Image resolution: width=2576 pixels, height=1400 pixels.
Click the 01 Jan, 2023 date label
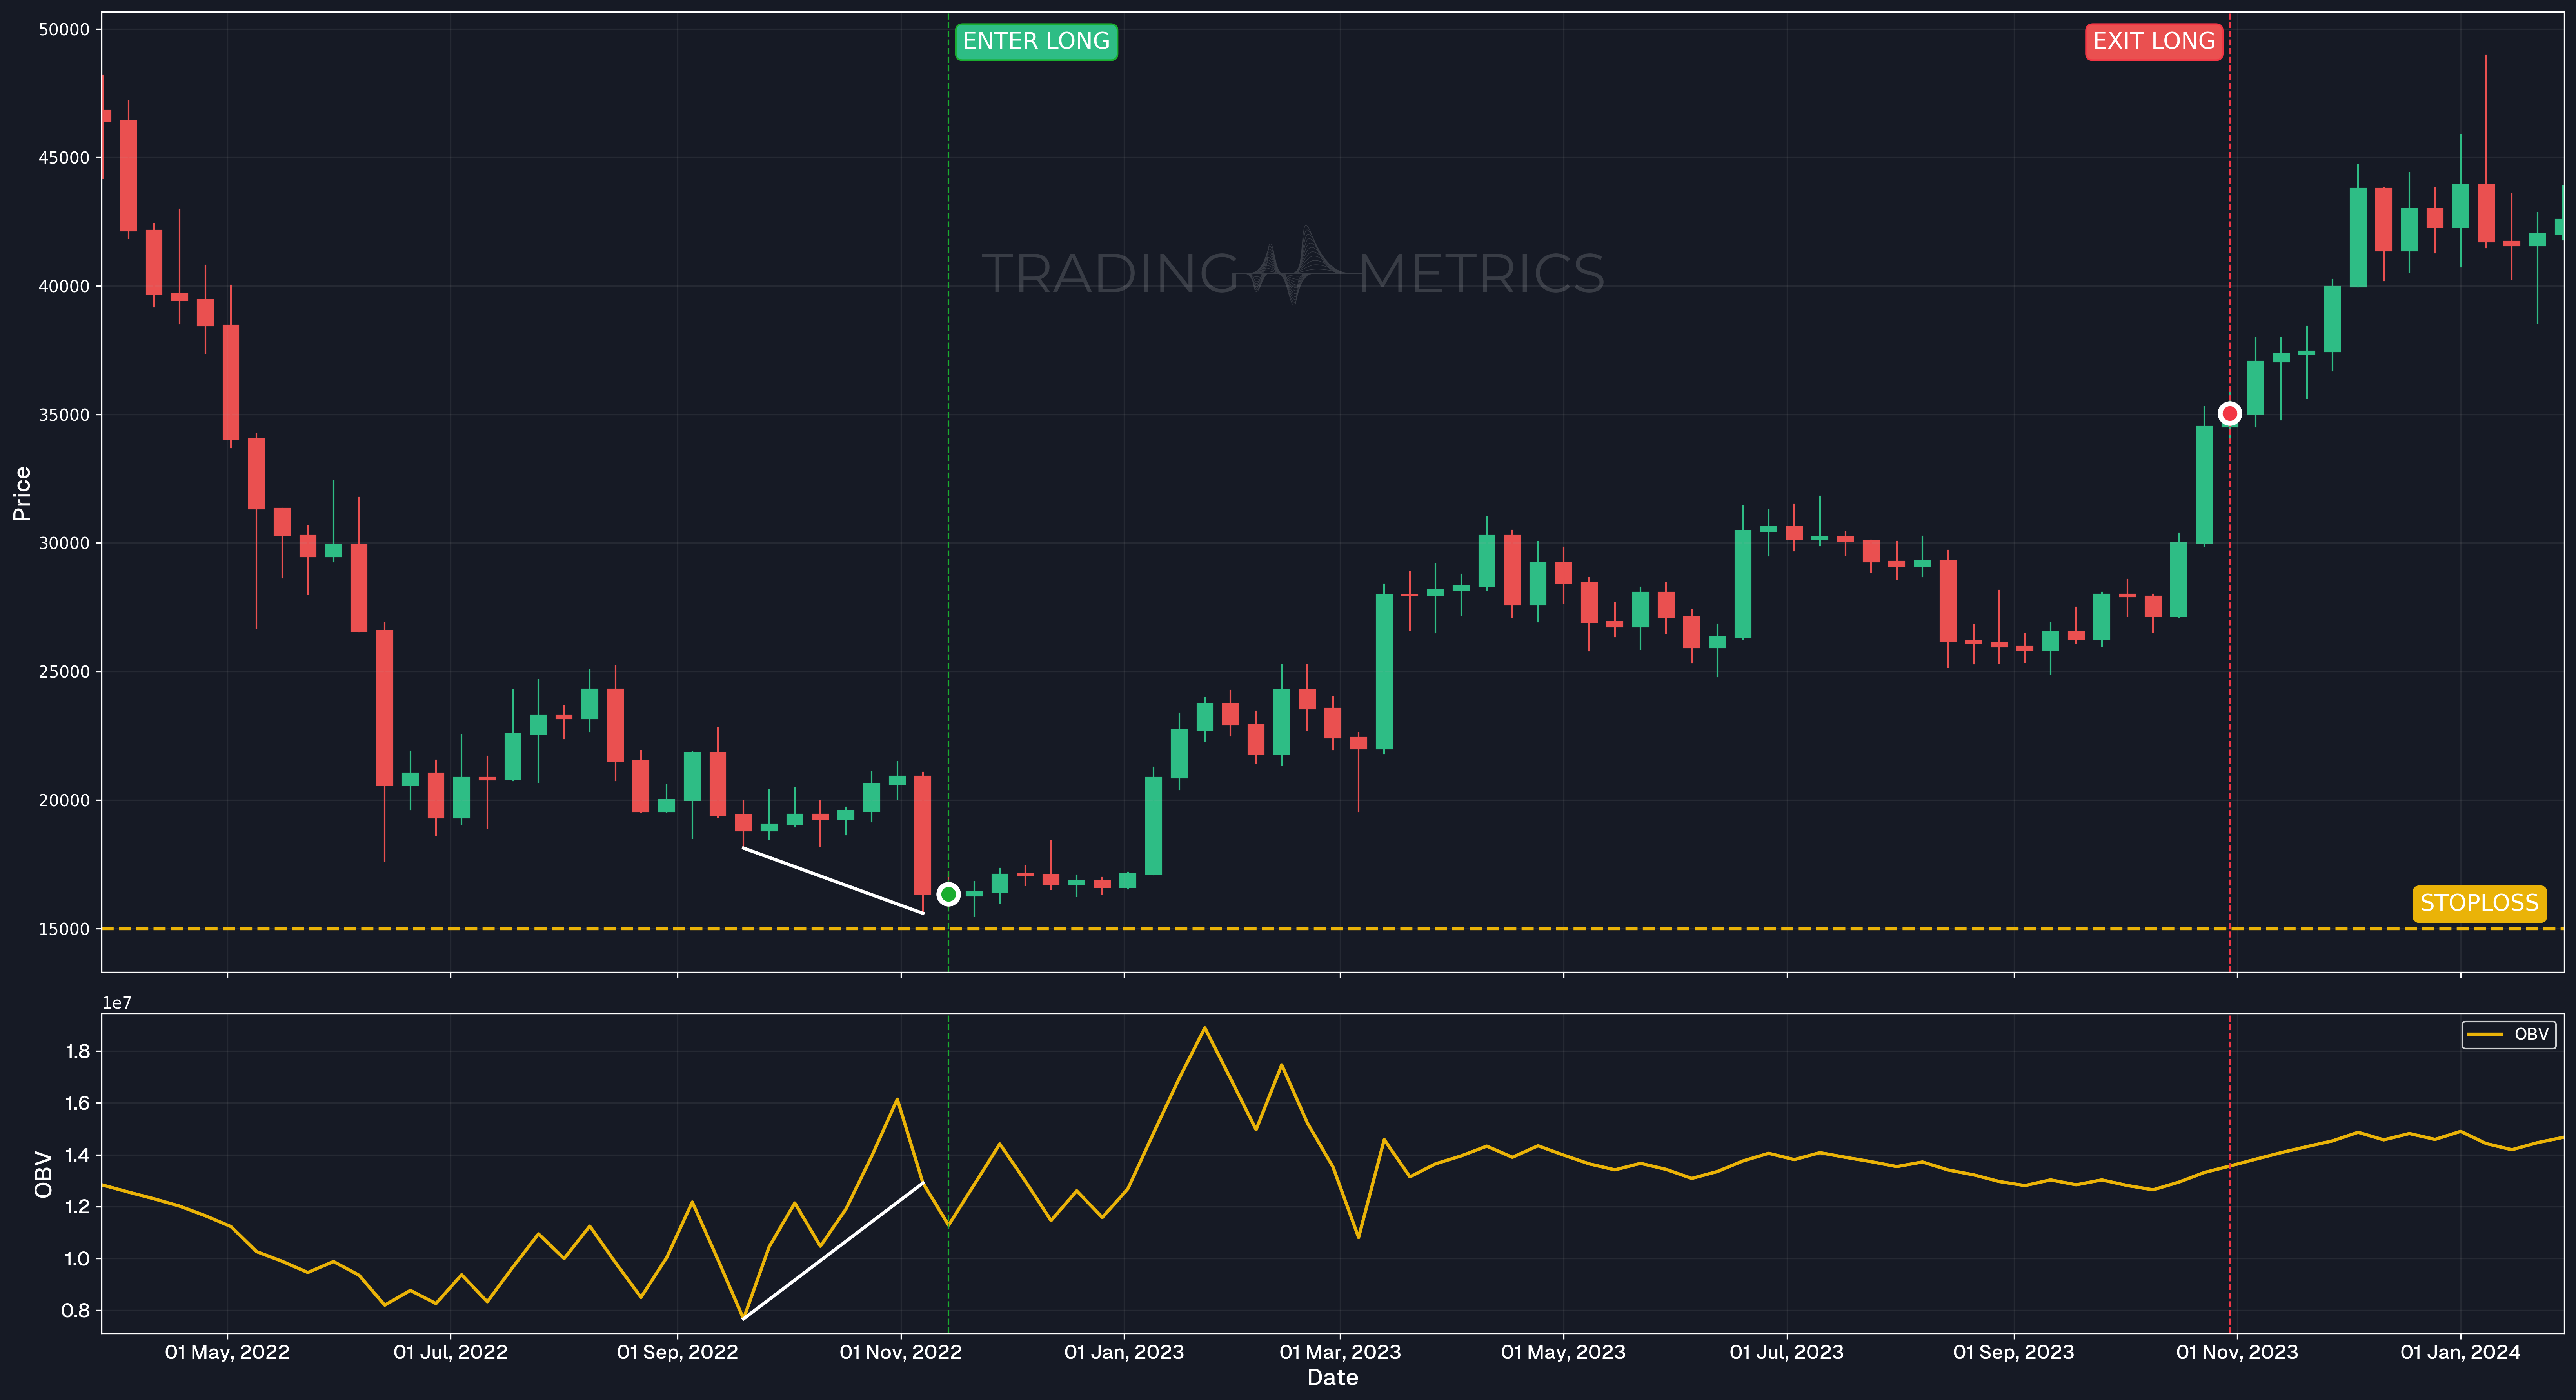1124,1352
